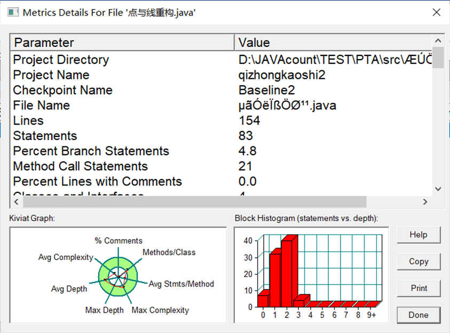Screen dimensions: 450x333
Task: Click the comments percent value 0.0
Action: pyautogui.click(x=247, y=181)
